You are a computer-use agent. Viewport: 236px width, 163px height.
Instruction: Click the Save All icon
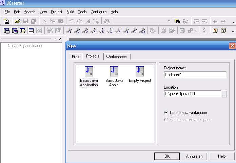[x=34, y=21]
